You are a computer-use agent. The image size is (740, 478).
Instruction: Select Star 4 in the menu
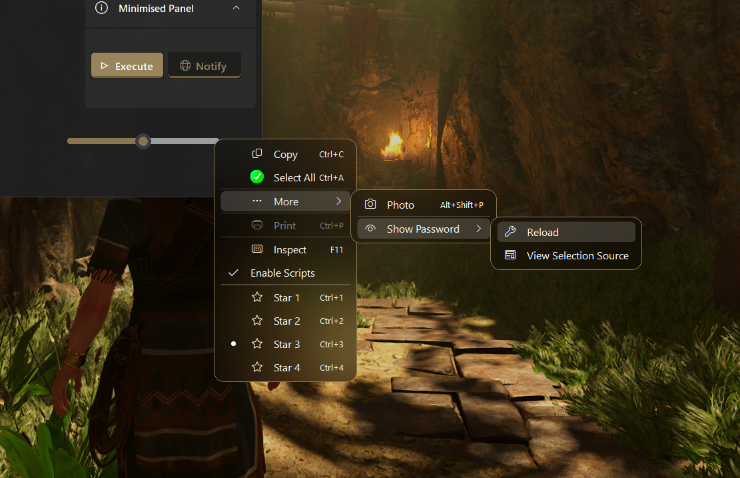pyautogui.click(x=286, y=367)
